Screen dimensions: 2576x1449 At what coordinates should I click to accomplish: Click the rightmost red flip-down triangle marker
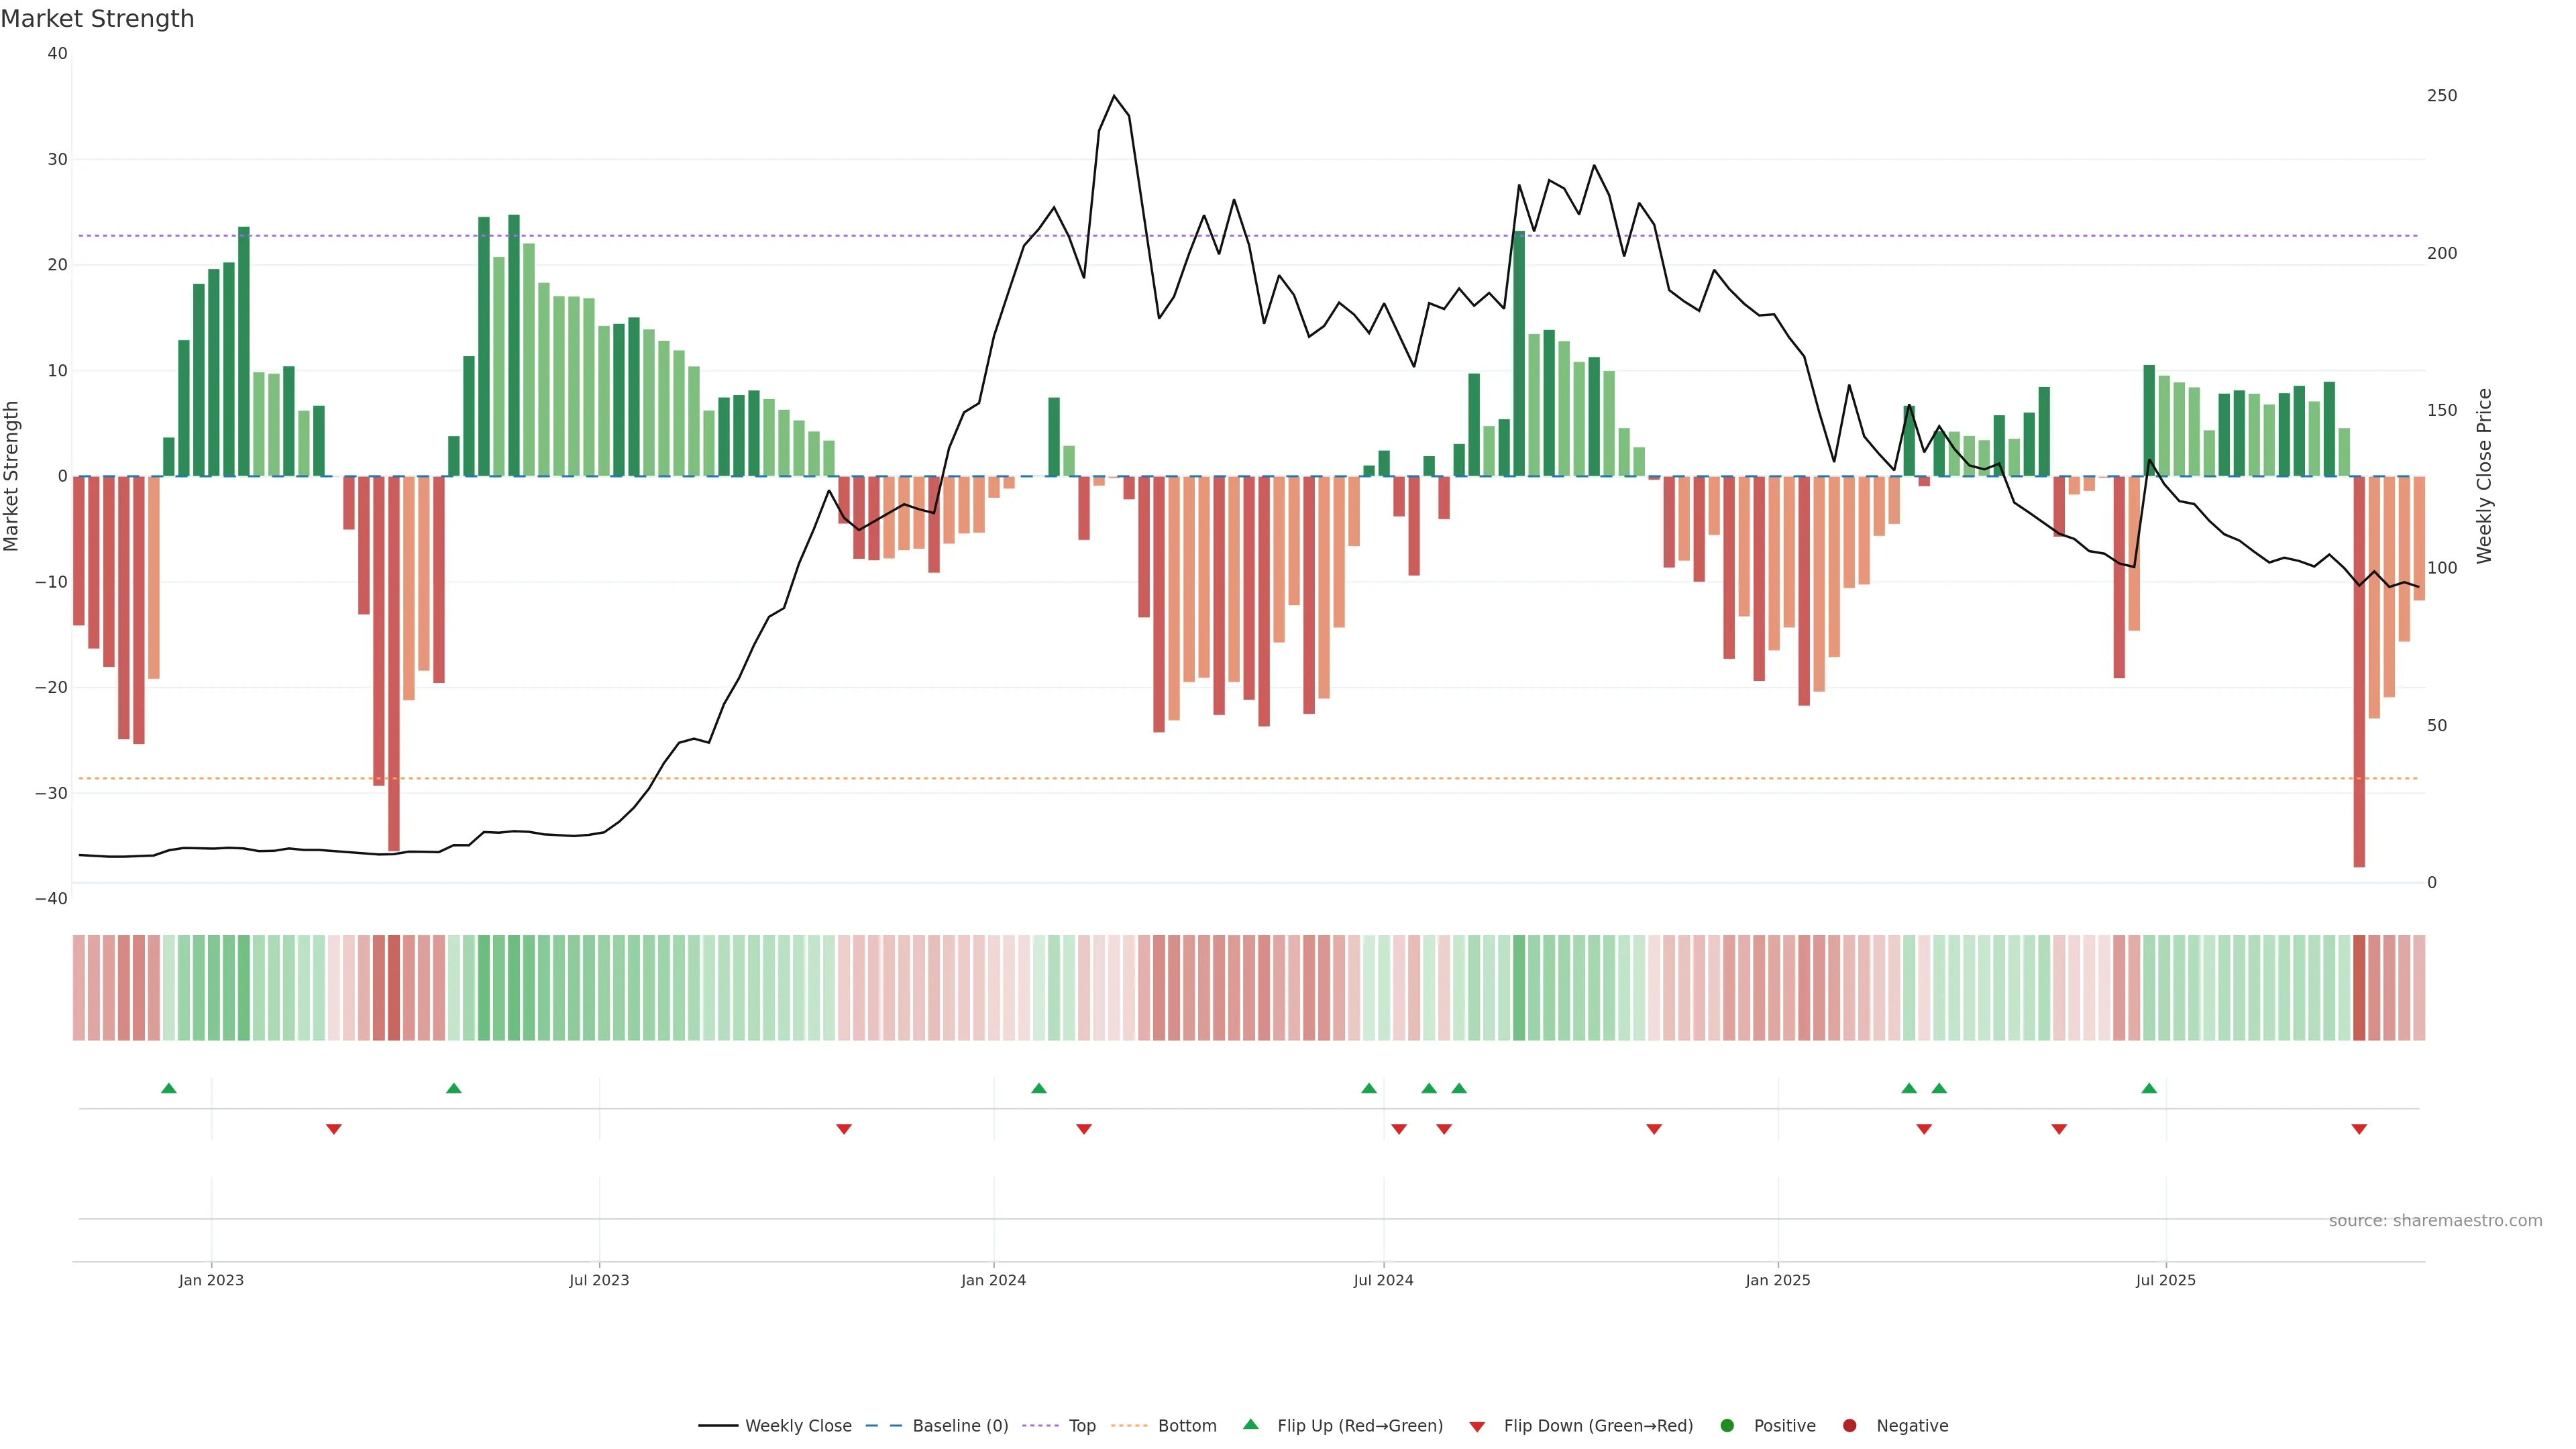click(2359, 1129)
